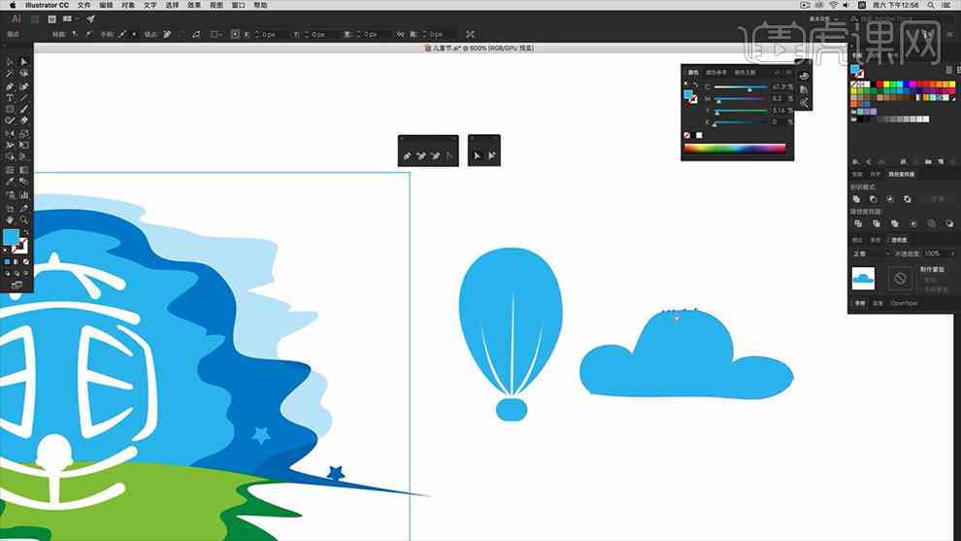961x541 pixels.
Task: Select the Hand tool
Action: pos(10,220)
